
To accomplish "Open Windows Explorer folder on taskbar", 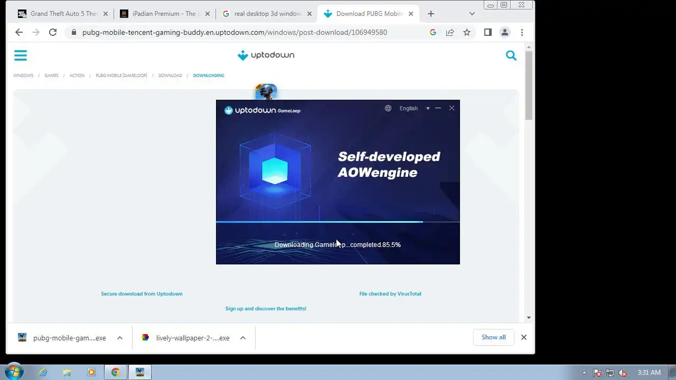I will tap(67, 372).
